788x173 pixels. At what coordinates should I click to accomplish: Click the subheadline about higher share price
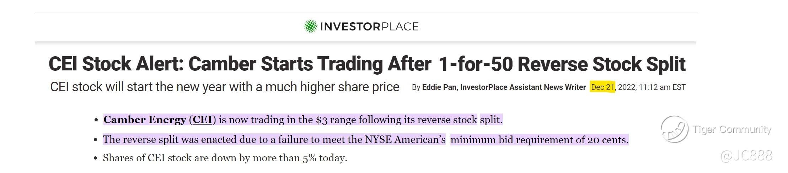point(225,87)
